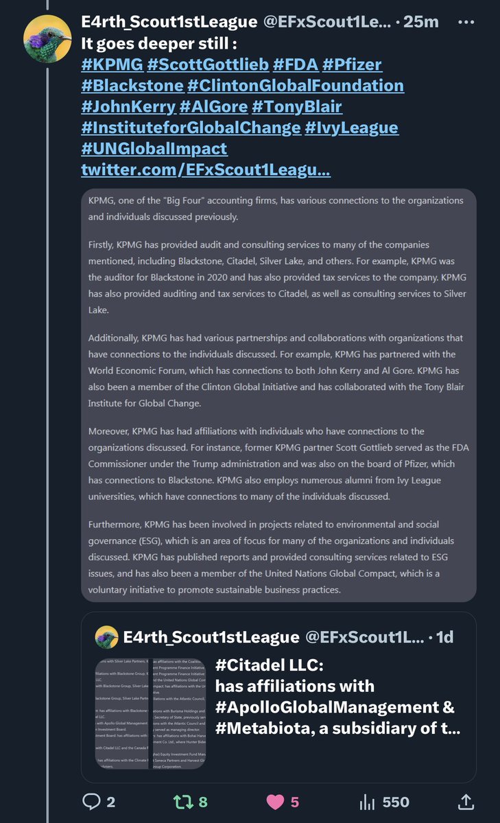Tap the quoted tweet's small avatar
This screenshot has height=823, width=500.
[x=106, y=637]
